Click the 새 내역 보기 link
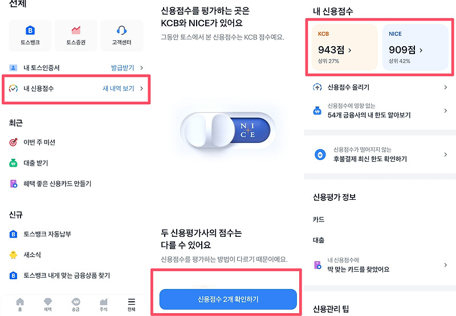This screenshot has height=316, width=456. point(119,88)
